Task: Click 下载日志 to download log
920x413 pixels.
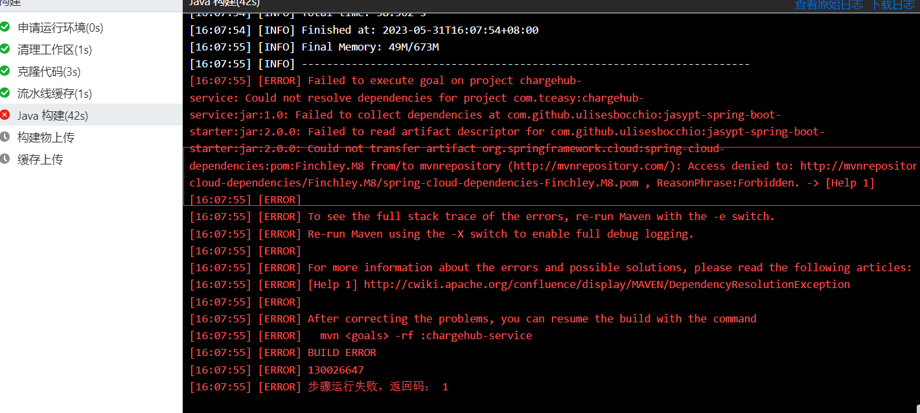Action: point(893,5)
